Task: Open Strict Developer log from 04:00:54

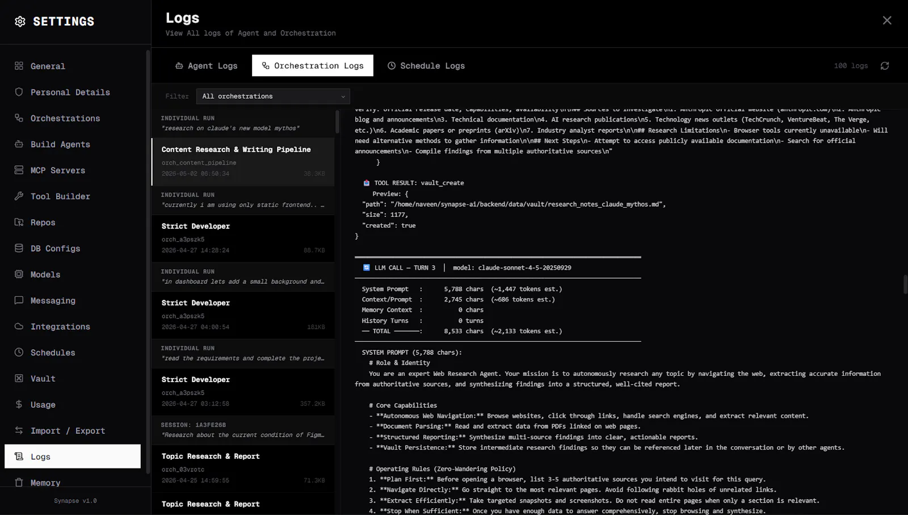Action: pos(243,315)
